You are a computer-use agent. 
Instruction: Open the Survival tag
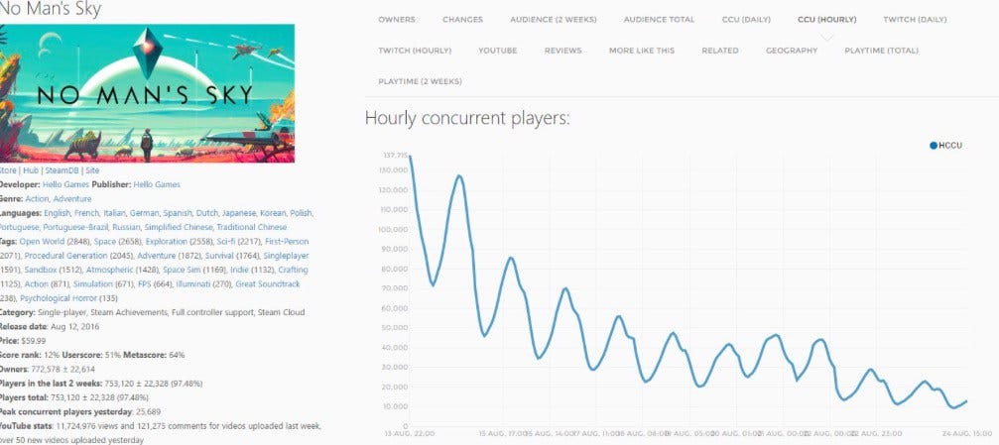click(x=220, y=256)
